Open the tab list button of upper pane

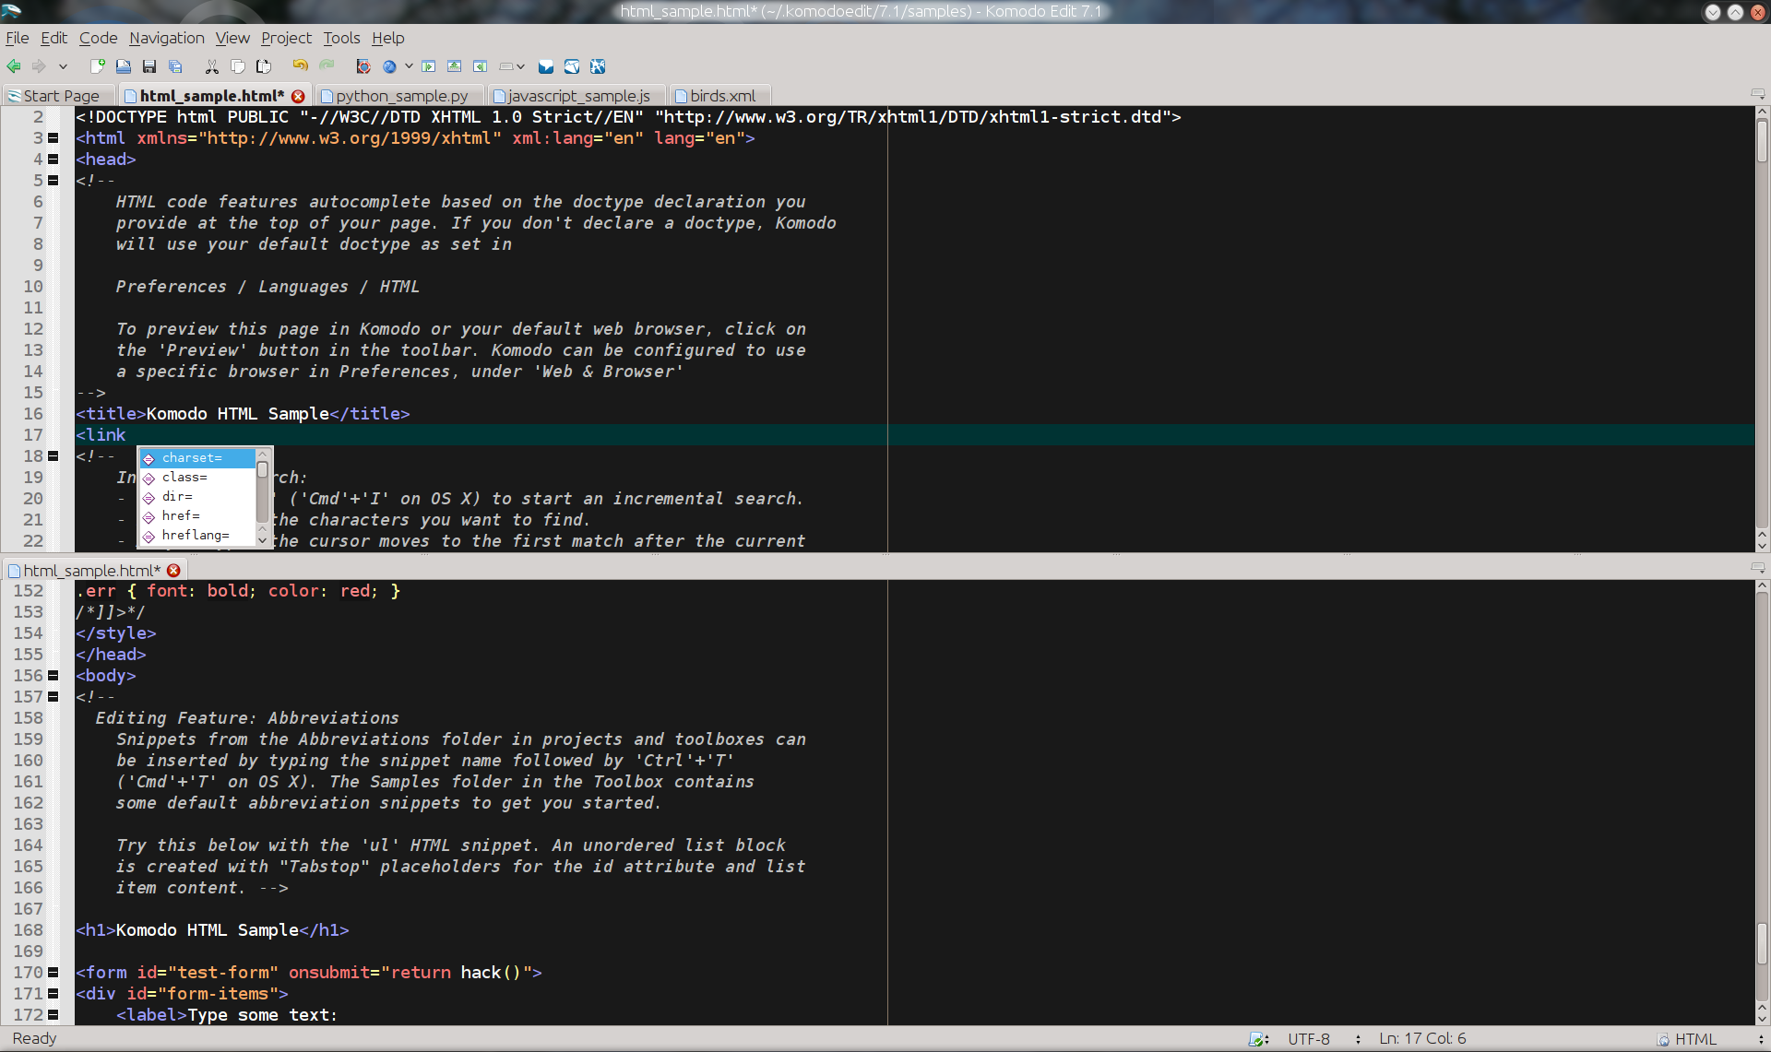(1758, 95)
